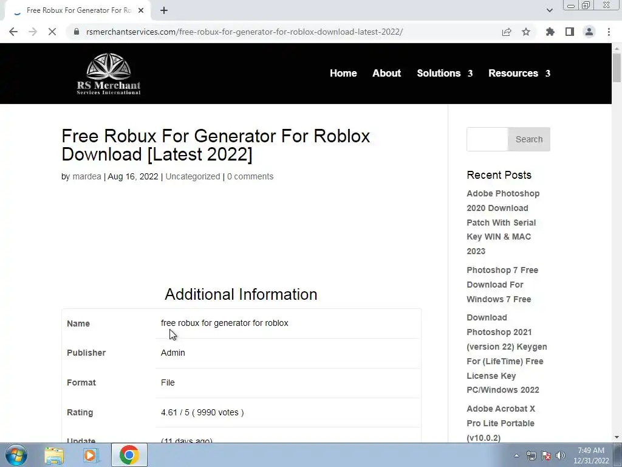
Task: Bookmark this page with the star
Action: 526,32
